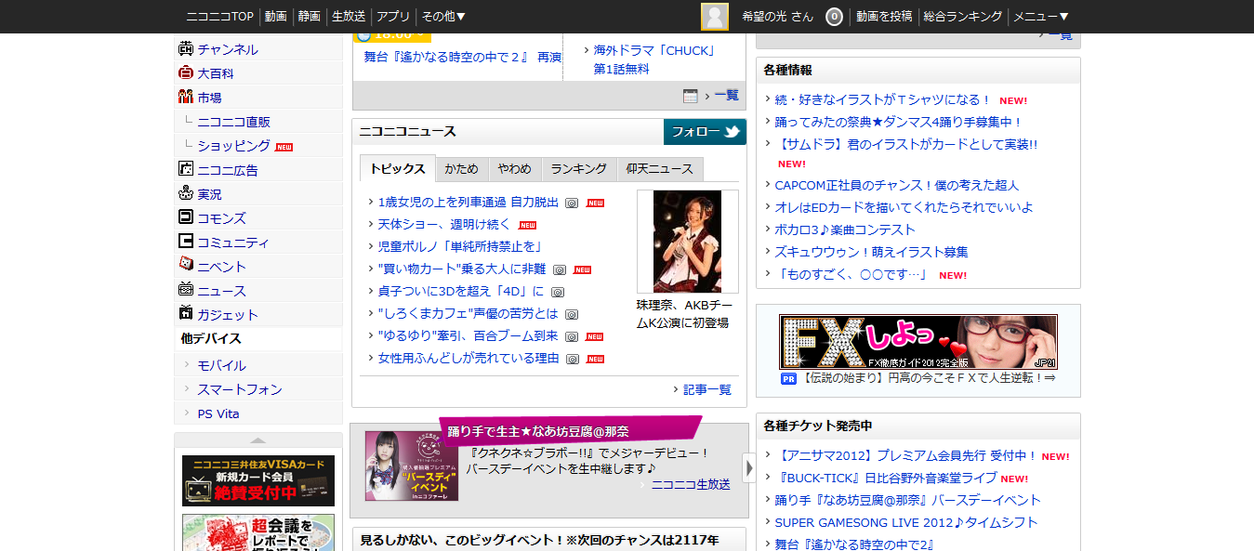
Task: Click camera icon beside ゆるゆり headline
Action: click(x=573, y=336)
